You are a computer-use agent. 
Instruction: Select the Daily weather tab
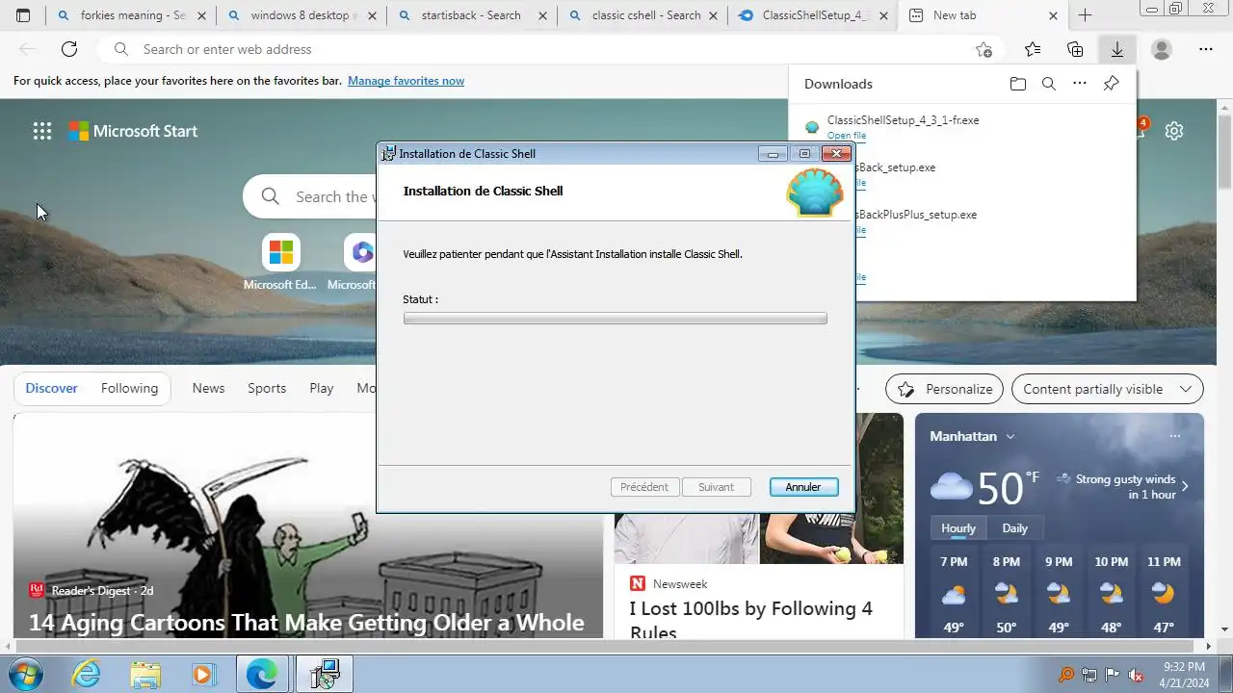[x=1014, y=528]
